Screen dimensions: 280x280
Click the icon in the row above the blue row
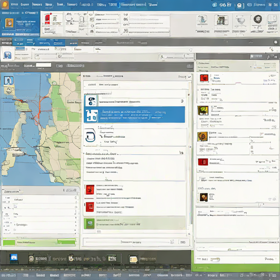[91, 101]
